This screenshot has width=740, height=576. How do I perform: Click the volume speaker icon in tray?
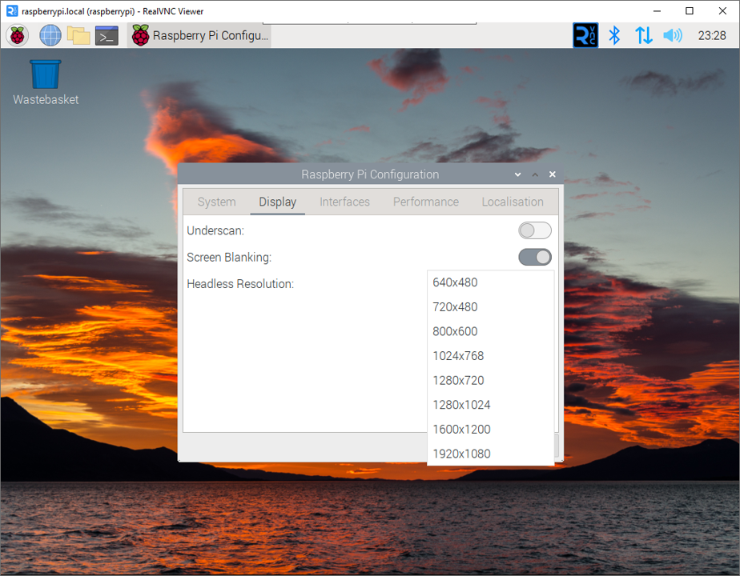(x=672, y=35)
